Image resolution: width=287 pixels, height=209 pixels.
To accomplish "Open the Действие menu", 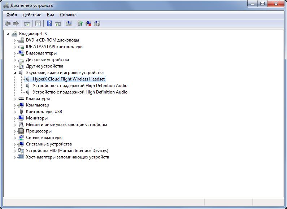I will coord(32,15).
